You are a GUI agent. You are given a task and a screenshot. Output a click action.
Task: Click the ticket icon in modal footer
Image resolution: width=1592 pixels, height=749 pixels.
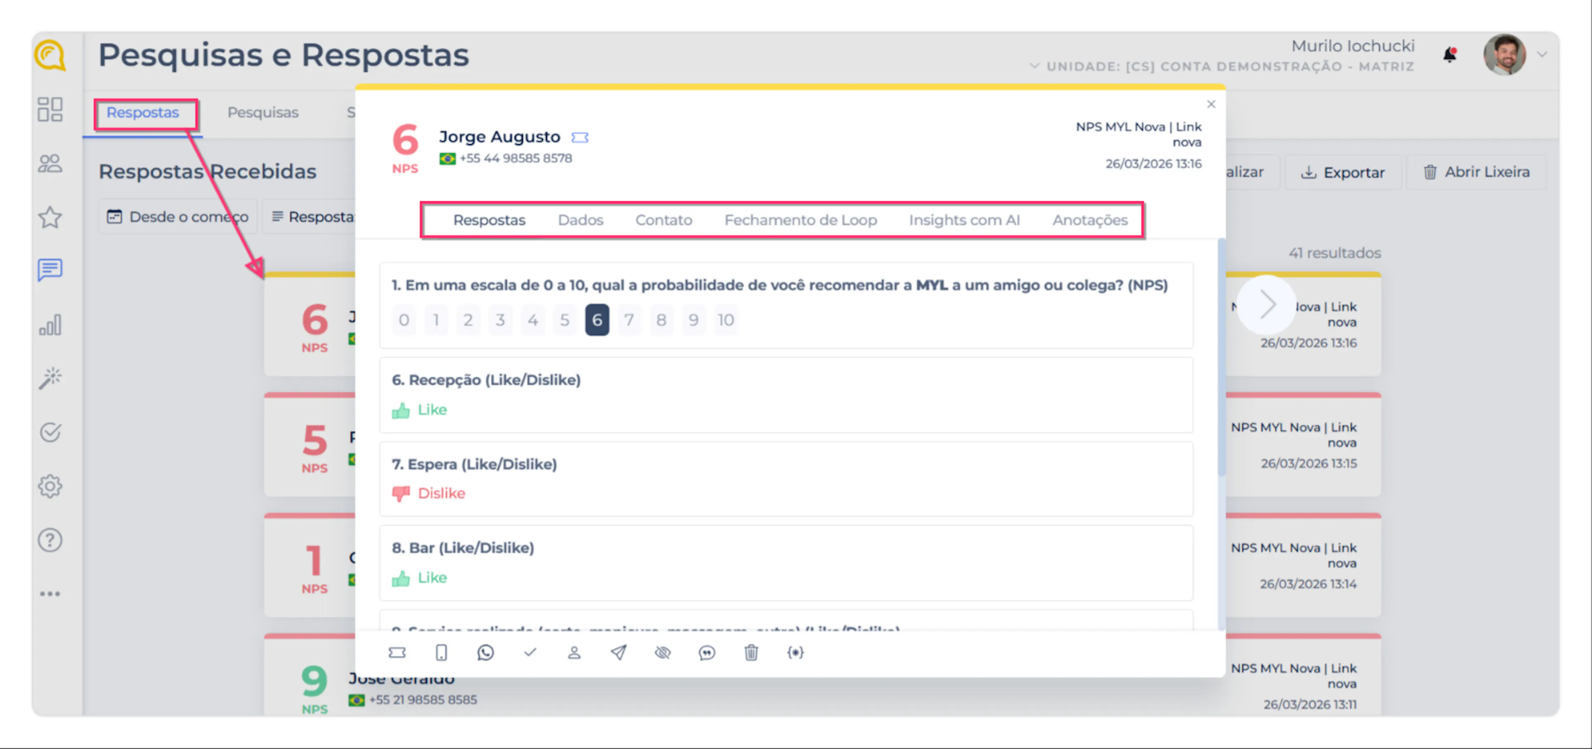[x=397, y=652]
